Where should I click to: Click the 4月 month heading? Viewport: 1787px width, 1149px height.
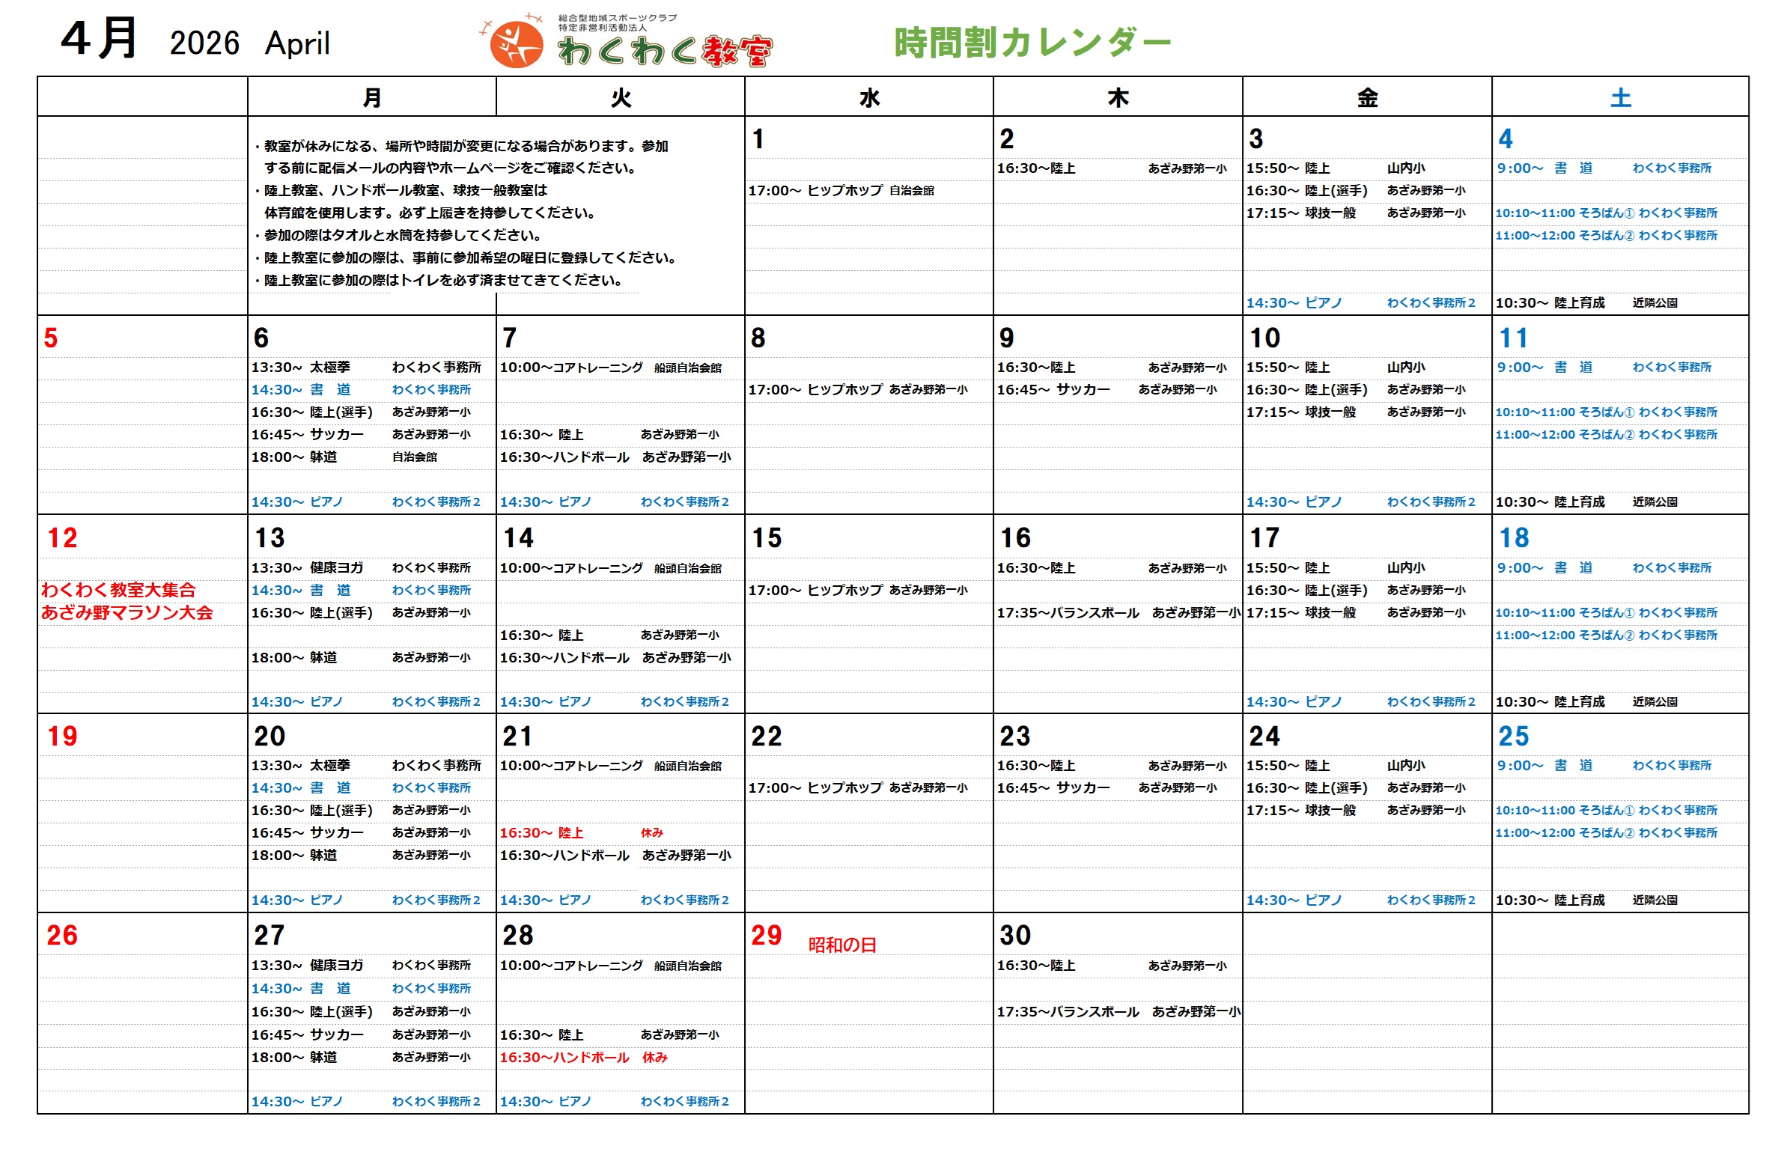point(99,39)
